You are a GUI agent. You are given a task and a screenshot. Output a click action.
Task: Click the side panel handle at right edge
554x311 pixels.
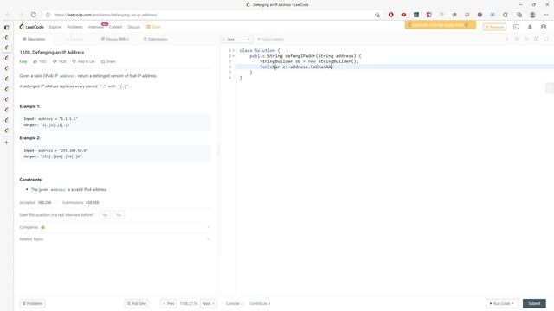click(x=550, y=88)
